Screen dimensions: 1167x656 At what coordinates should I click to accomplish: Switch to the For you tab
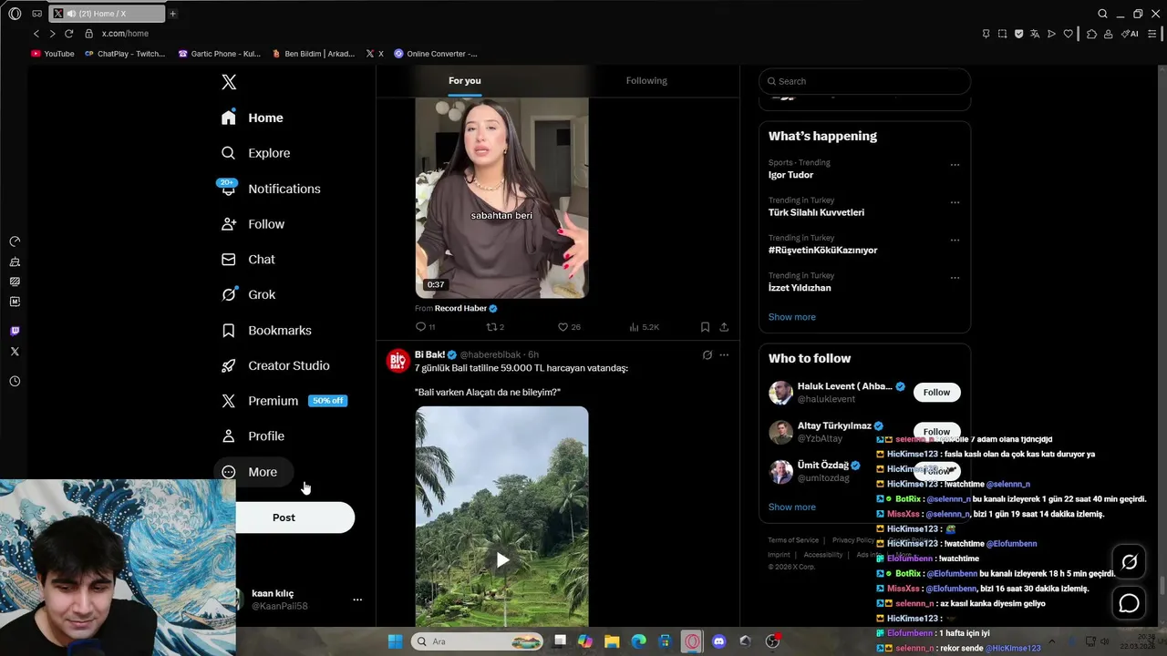pos(464,81)
